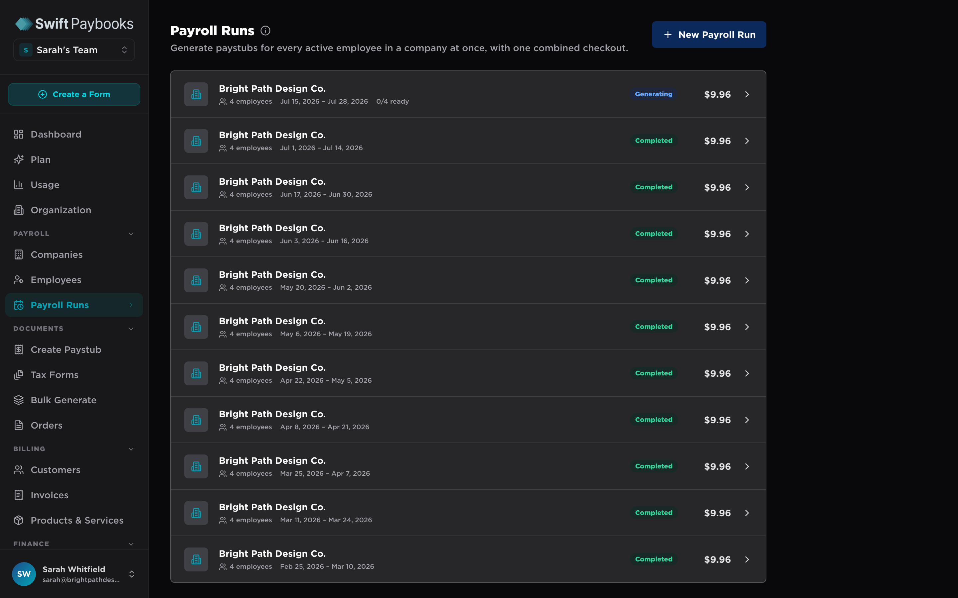Click the Employees sidebar icon
The height and width of the screenshot is (598, 958).
pos(19,280)
